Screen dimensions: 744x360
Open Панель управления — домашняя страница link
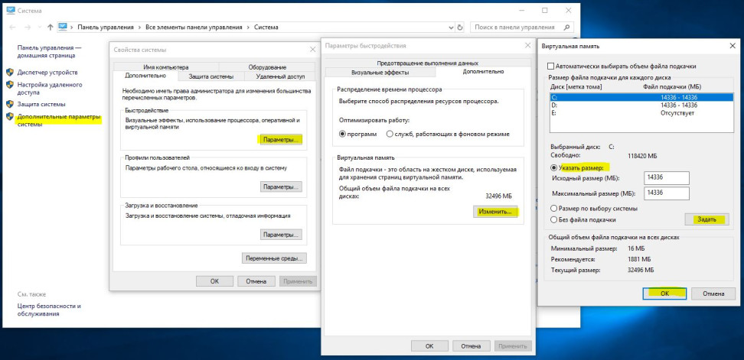click(x=49, y=52)
